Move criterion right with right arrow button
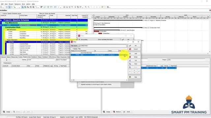211x118 pixels. [139, 71]
